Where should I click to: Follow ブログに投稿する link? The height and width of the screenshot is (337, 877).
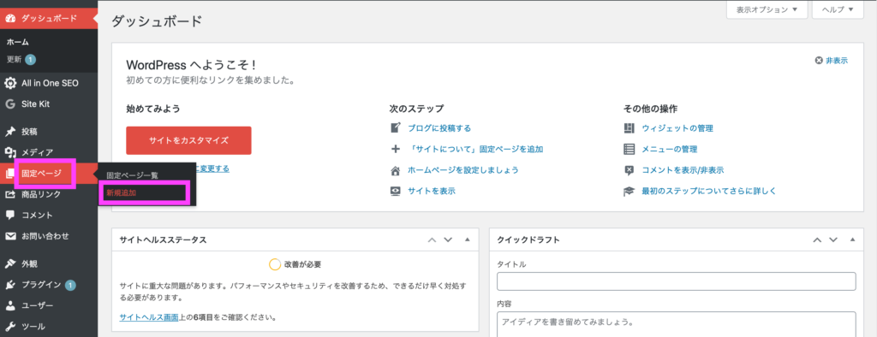point(439,128)
